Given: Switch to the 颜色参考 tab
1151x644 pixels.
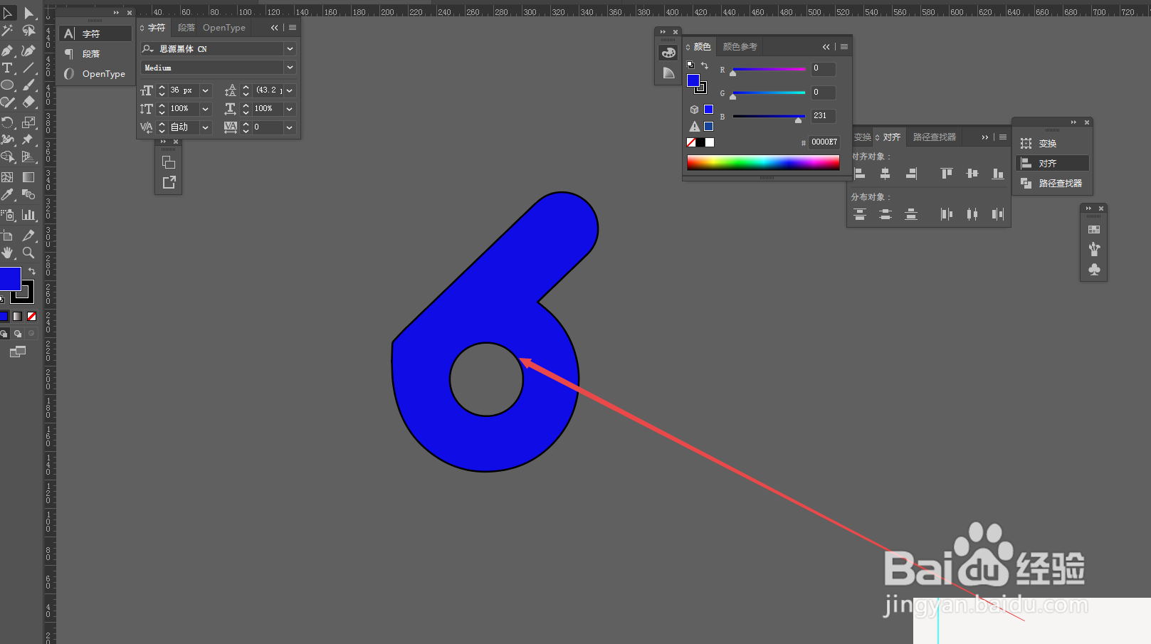Looking at the screenshot, I should point(740,47).
